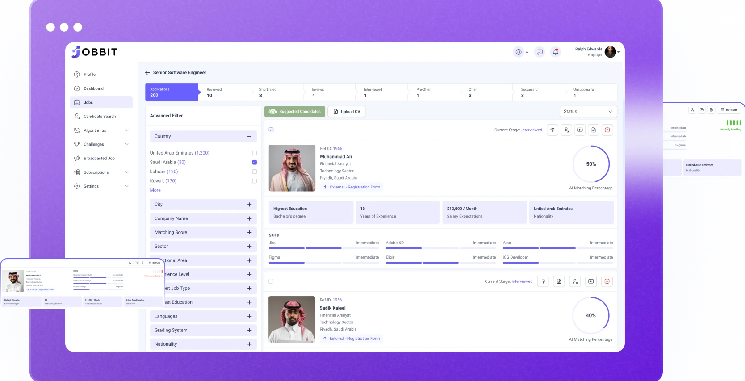This screenshot has height=381, width=745.
Task: Open the notifications bell
Action: [x=556, y=52]
